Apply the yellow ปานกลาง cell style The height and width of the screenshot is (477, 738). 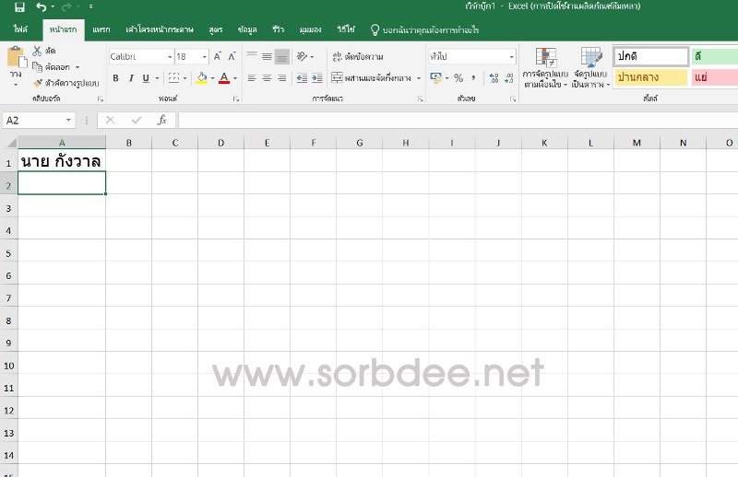point(650,77)
